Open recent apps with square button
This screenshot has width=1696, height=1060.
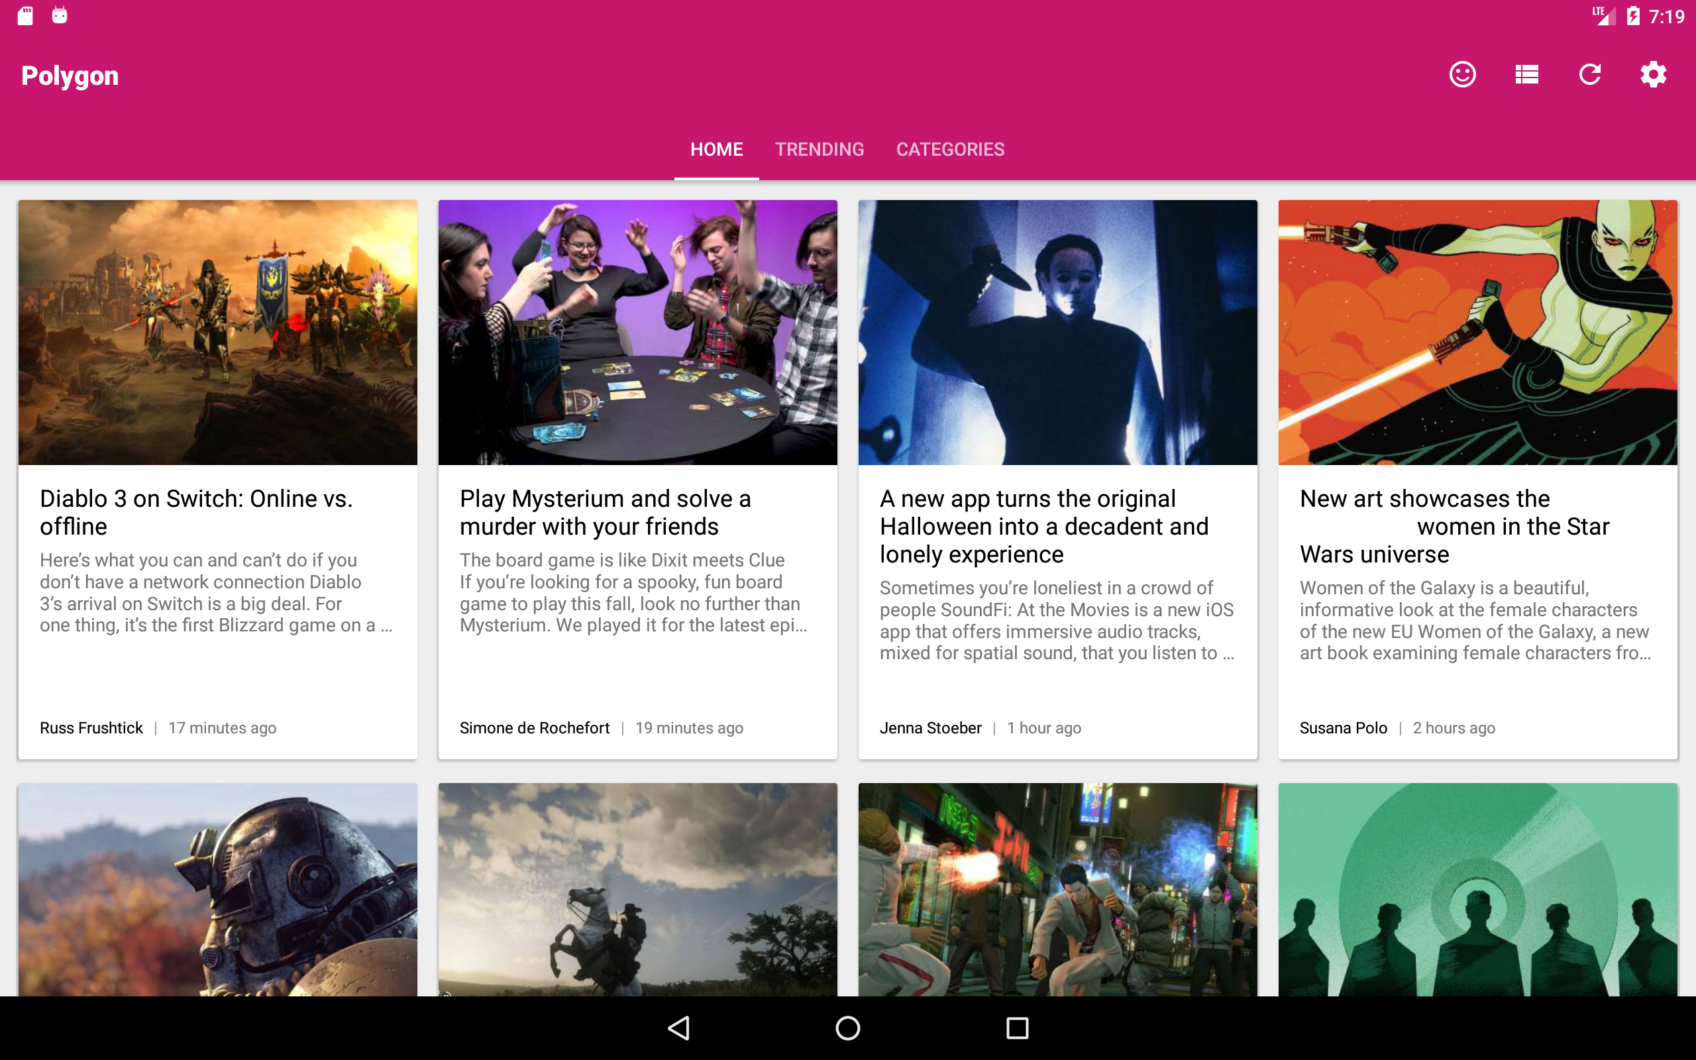pos(1018,1028)
